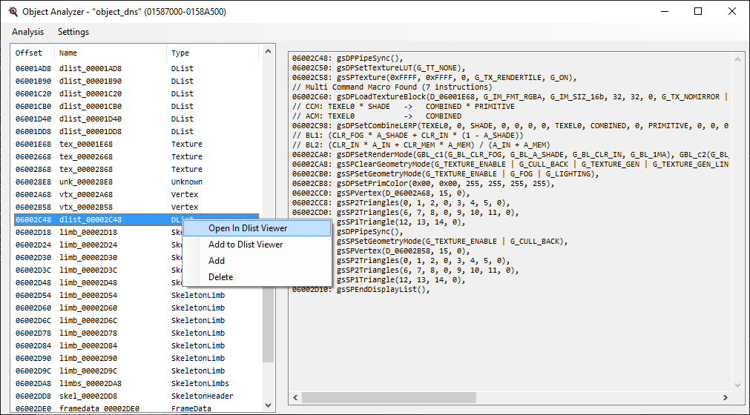The height and width of the screenshot is (415, 750).
Task: Click the gsDPSetTextureLUT code line
Action: pyautogui.click(x=379, y=68)
